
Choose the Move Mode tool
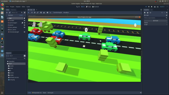[32, 12]
